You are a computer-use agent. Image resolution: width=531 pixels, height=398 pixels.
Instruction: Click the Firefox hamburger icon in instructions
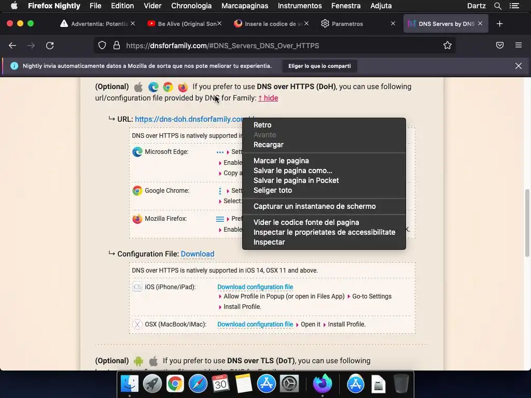(x=220, y=219)
